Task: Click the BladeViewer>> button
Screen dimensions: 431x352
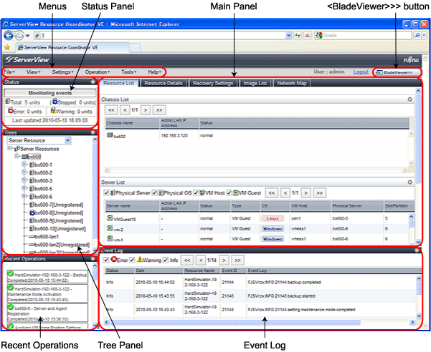Action: (397, 72)
